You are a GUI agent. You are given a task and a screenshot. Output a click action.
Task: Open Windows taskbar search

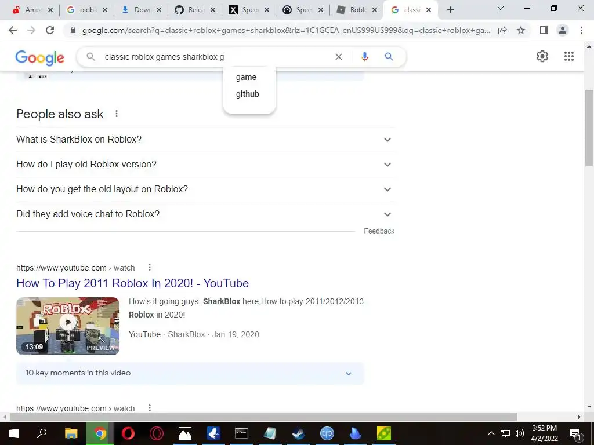coord(42,433)
